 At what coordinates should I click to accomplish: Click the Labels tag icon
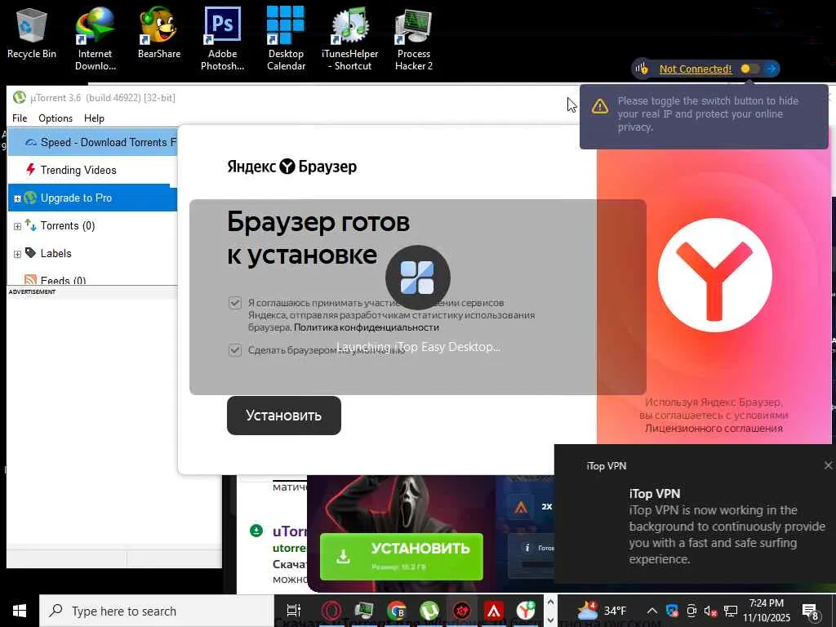30,253
